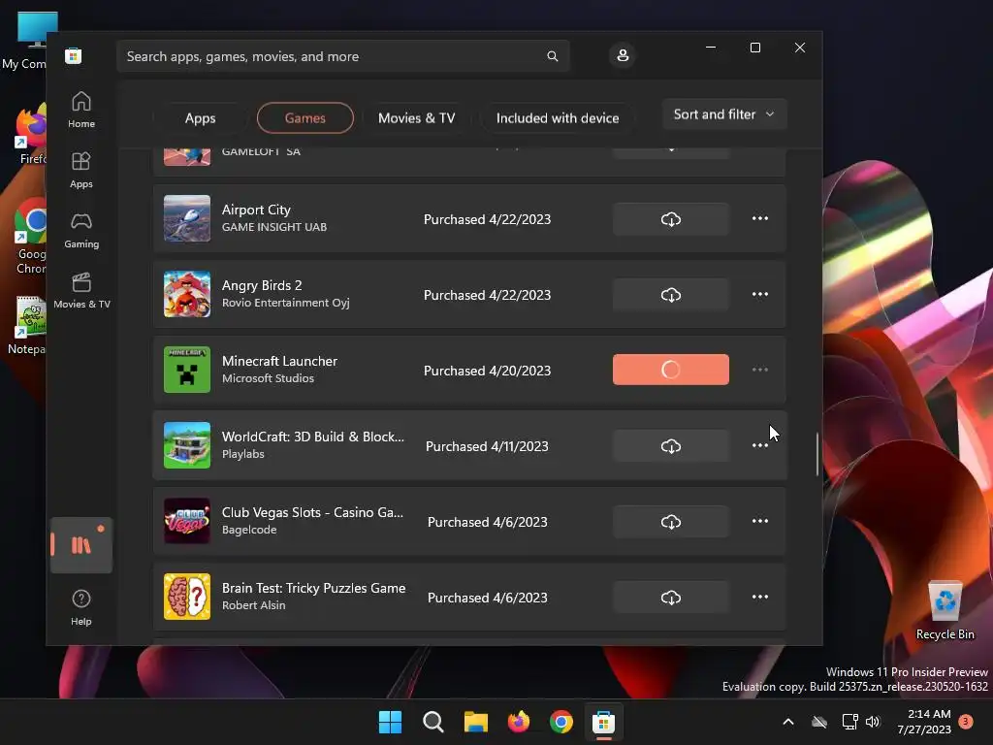
Task: Download Brain Test with cloud button
Action: (671, 598)
